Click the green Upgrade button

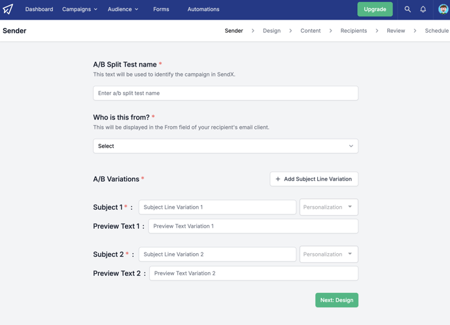click(x=375, y=9)
